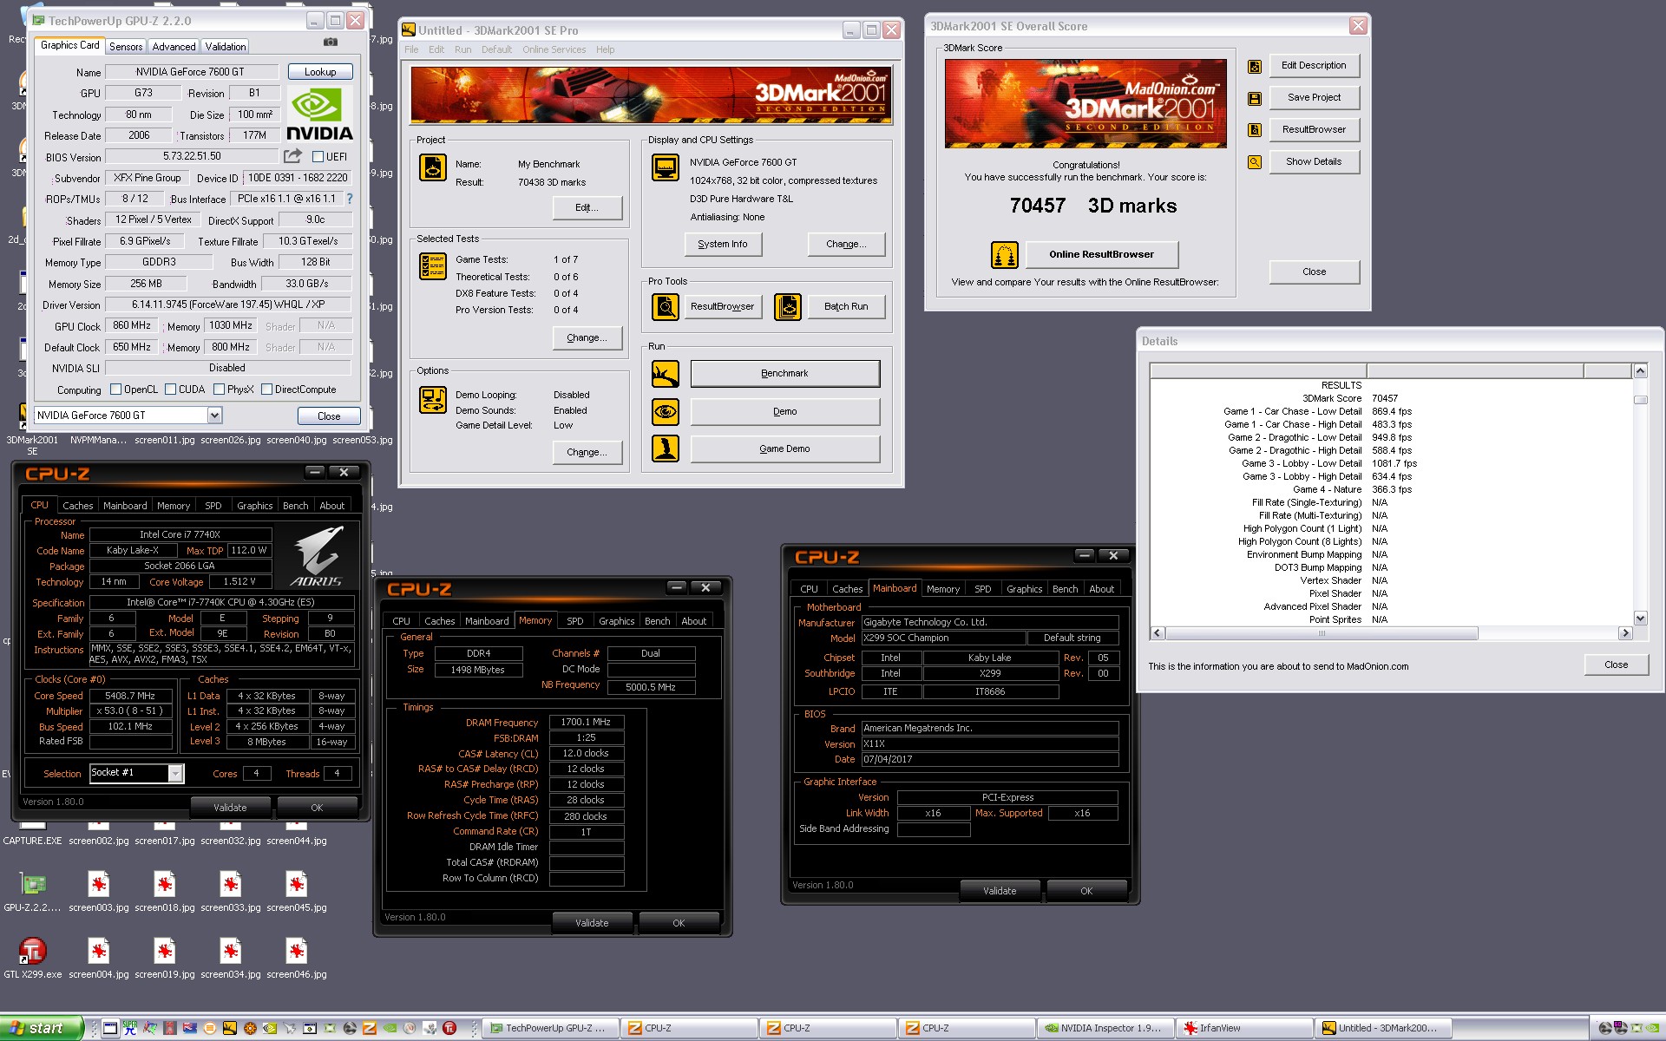The height and width of the screenshot is (1041, 1666).
Task: Click the Benchmark run icon
Action: point(666,373)
